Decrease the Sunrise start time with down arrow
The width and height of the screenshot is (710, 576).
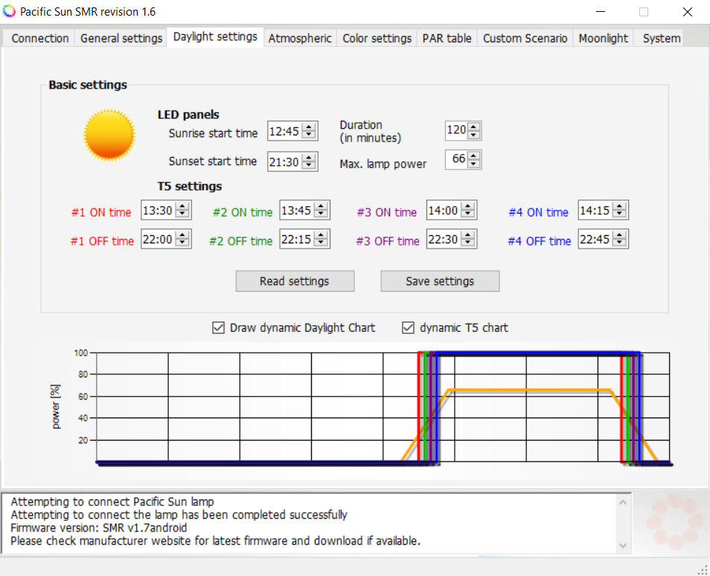pos(309,135)
